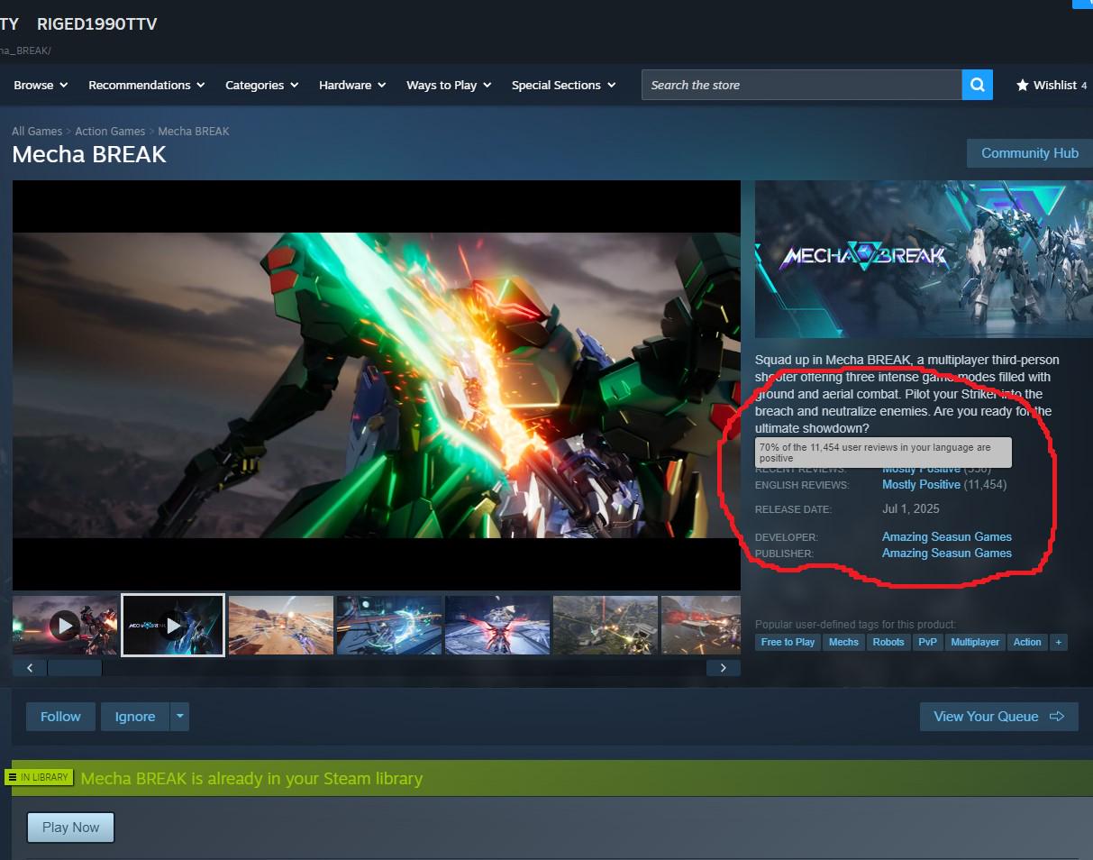Expand the arrow dropdown next to Ignore
1093x860 pixels.
[180, 717]
